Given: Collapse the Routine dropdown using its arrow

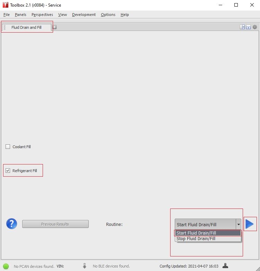Looking at the screenshot, I should [239, 225].
